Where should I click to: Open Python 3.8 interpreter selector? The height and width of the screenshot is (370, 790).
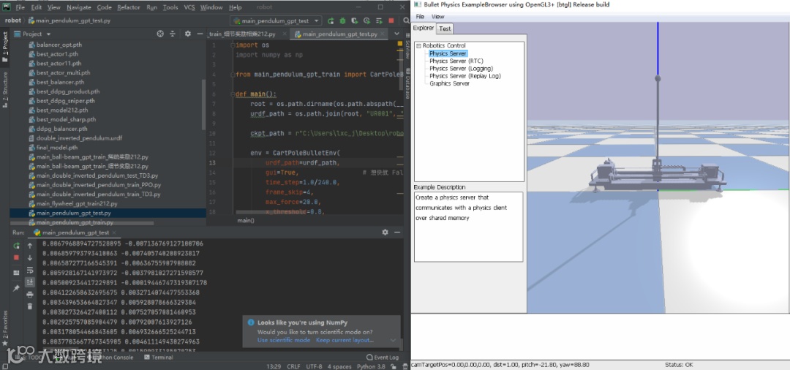coord(372,366)
